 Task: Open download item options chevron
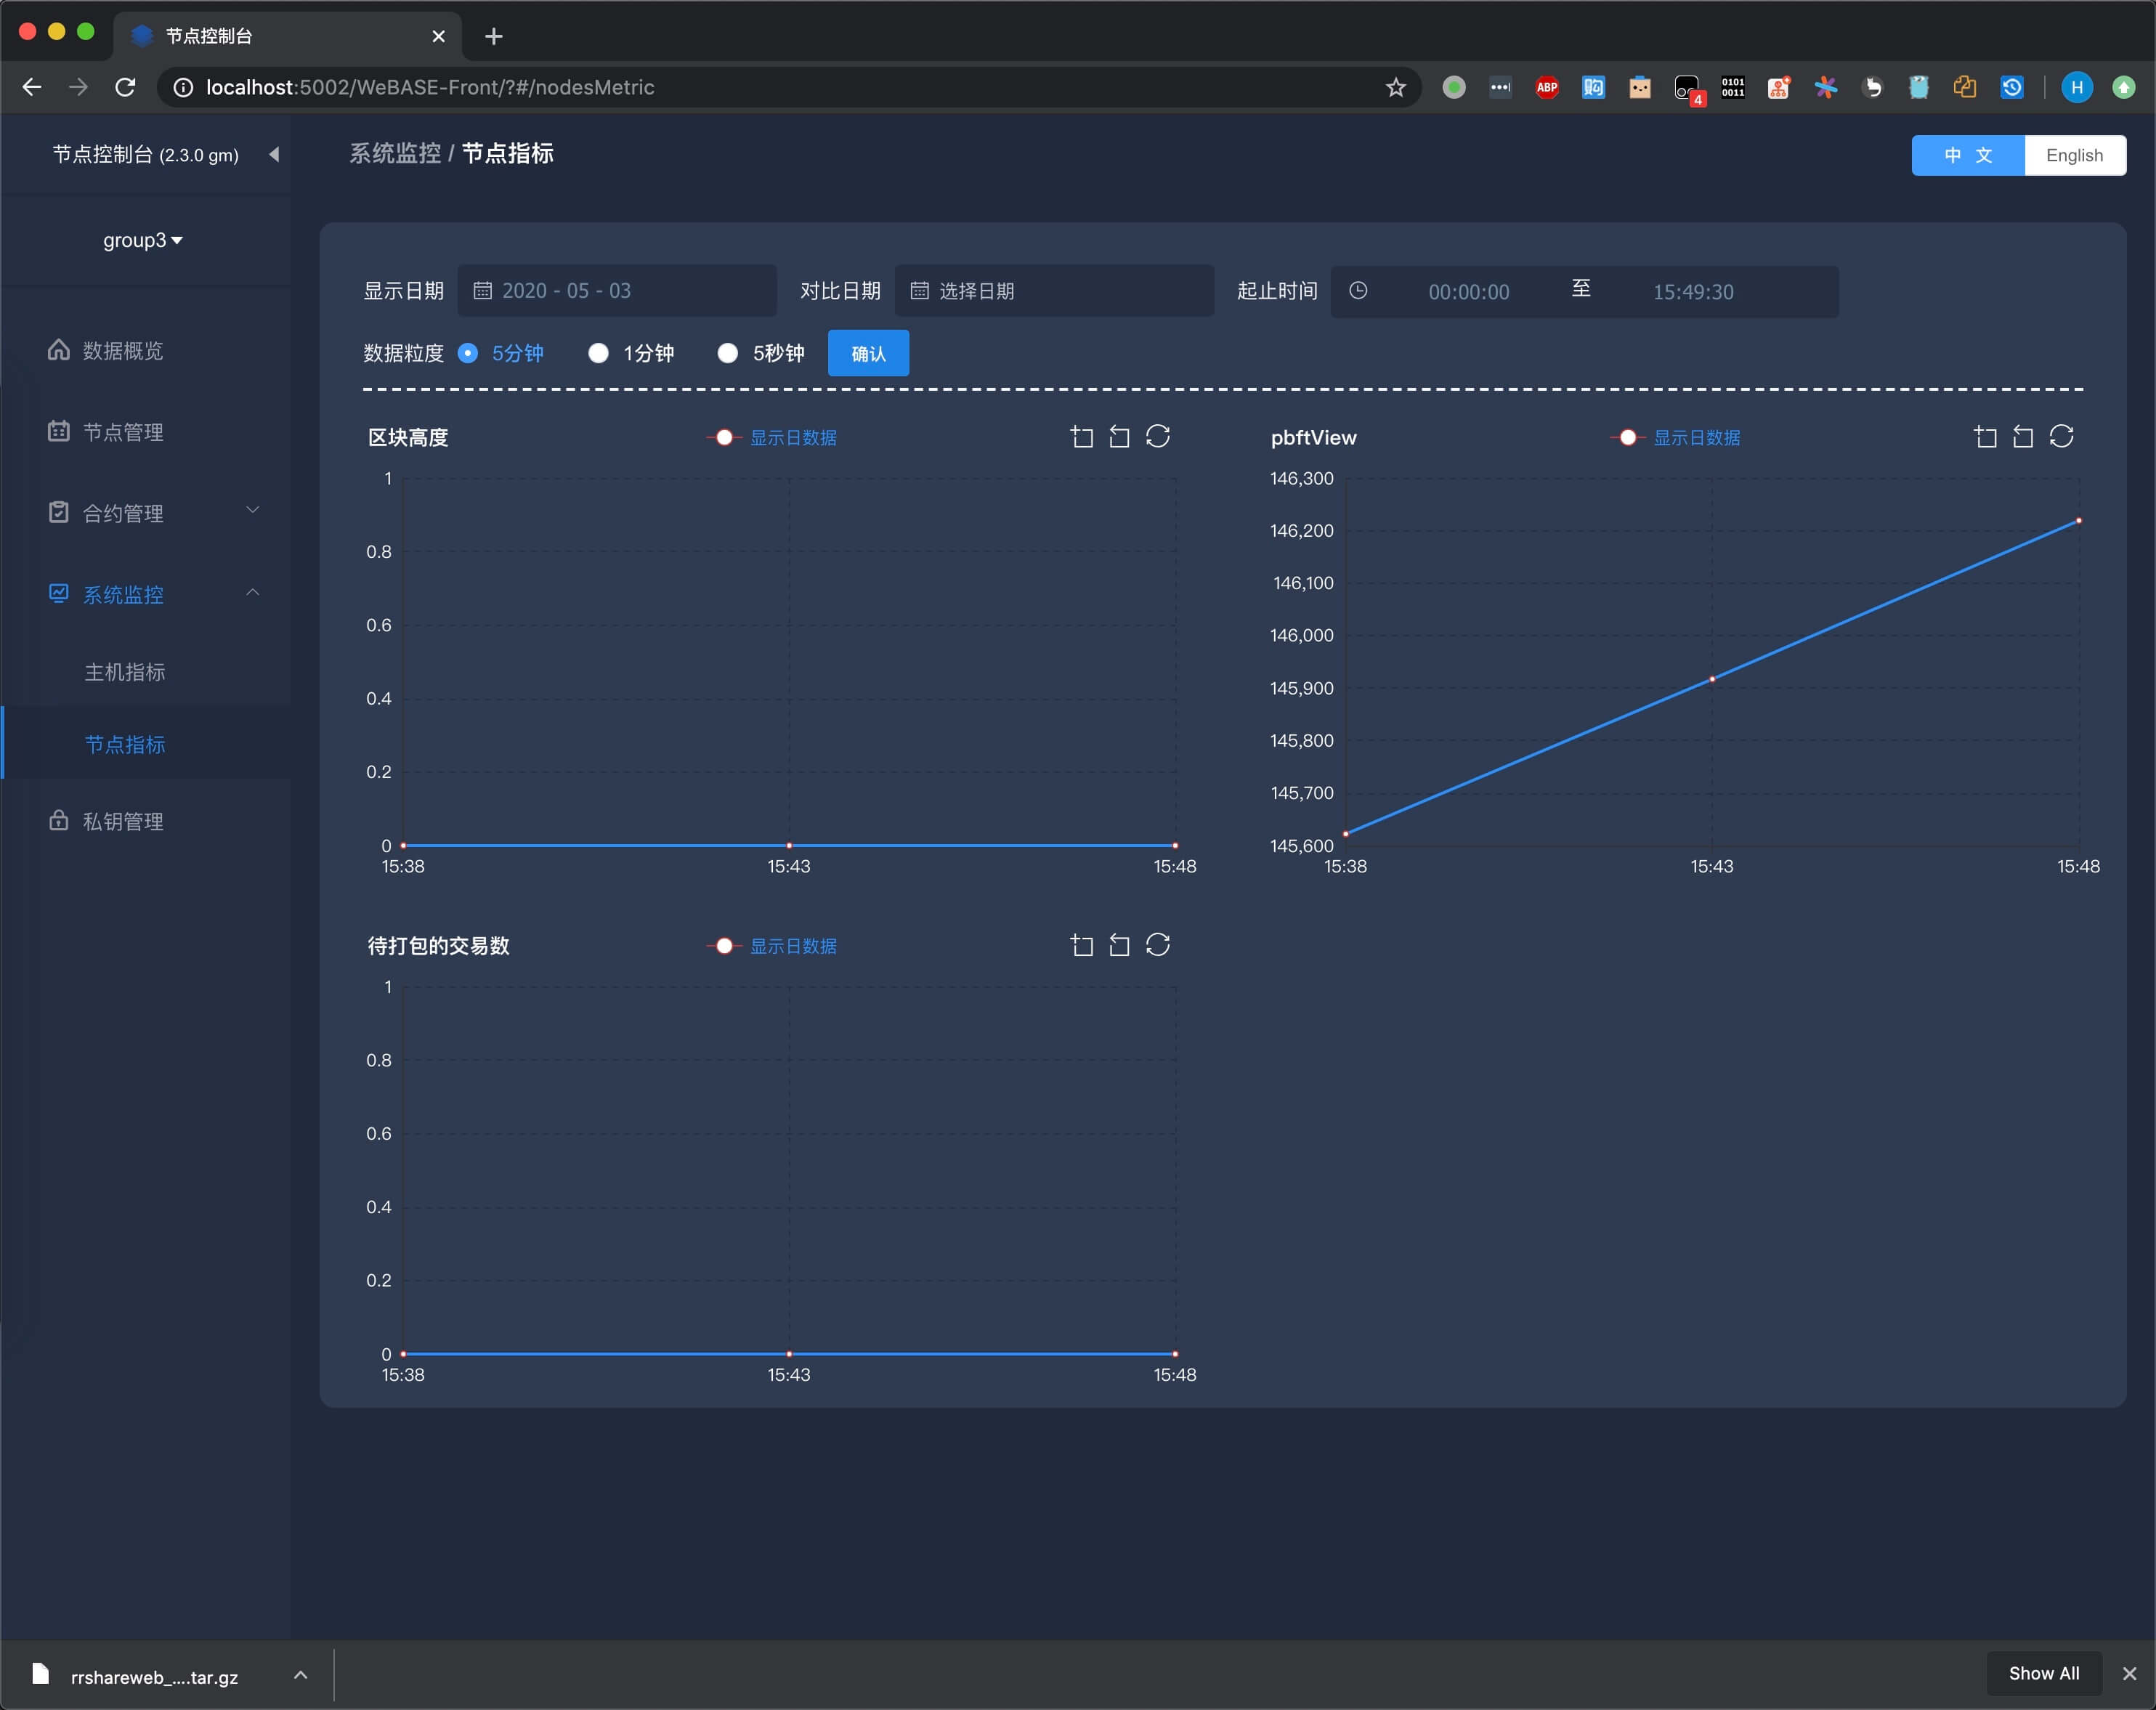click(300, 1675)
